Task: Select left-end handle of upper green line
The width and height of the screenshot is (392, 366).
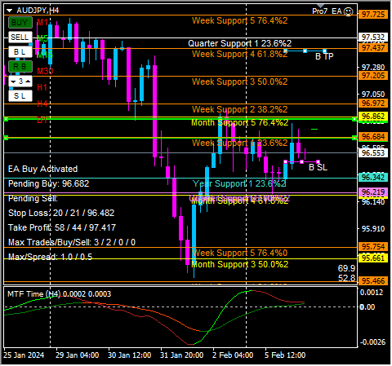Action: coord(6,119)
